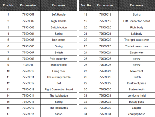Select the knob and bolt cell

pos(59,65)
